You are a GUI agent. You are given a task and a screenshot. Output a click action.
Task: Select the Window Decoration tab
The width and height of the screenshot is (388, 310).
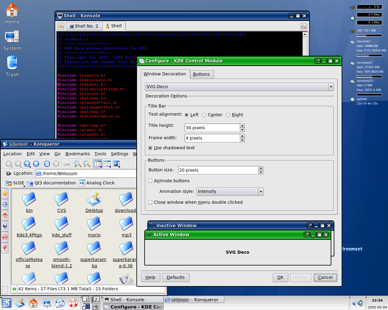click(165, 74)
